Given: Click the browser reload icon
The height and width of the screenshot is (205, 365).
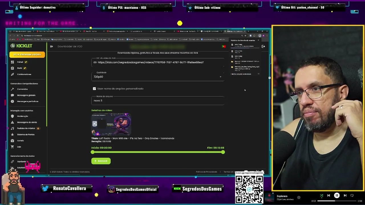Looking at the screenshot, I should 18,36.
